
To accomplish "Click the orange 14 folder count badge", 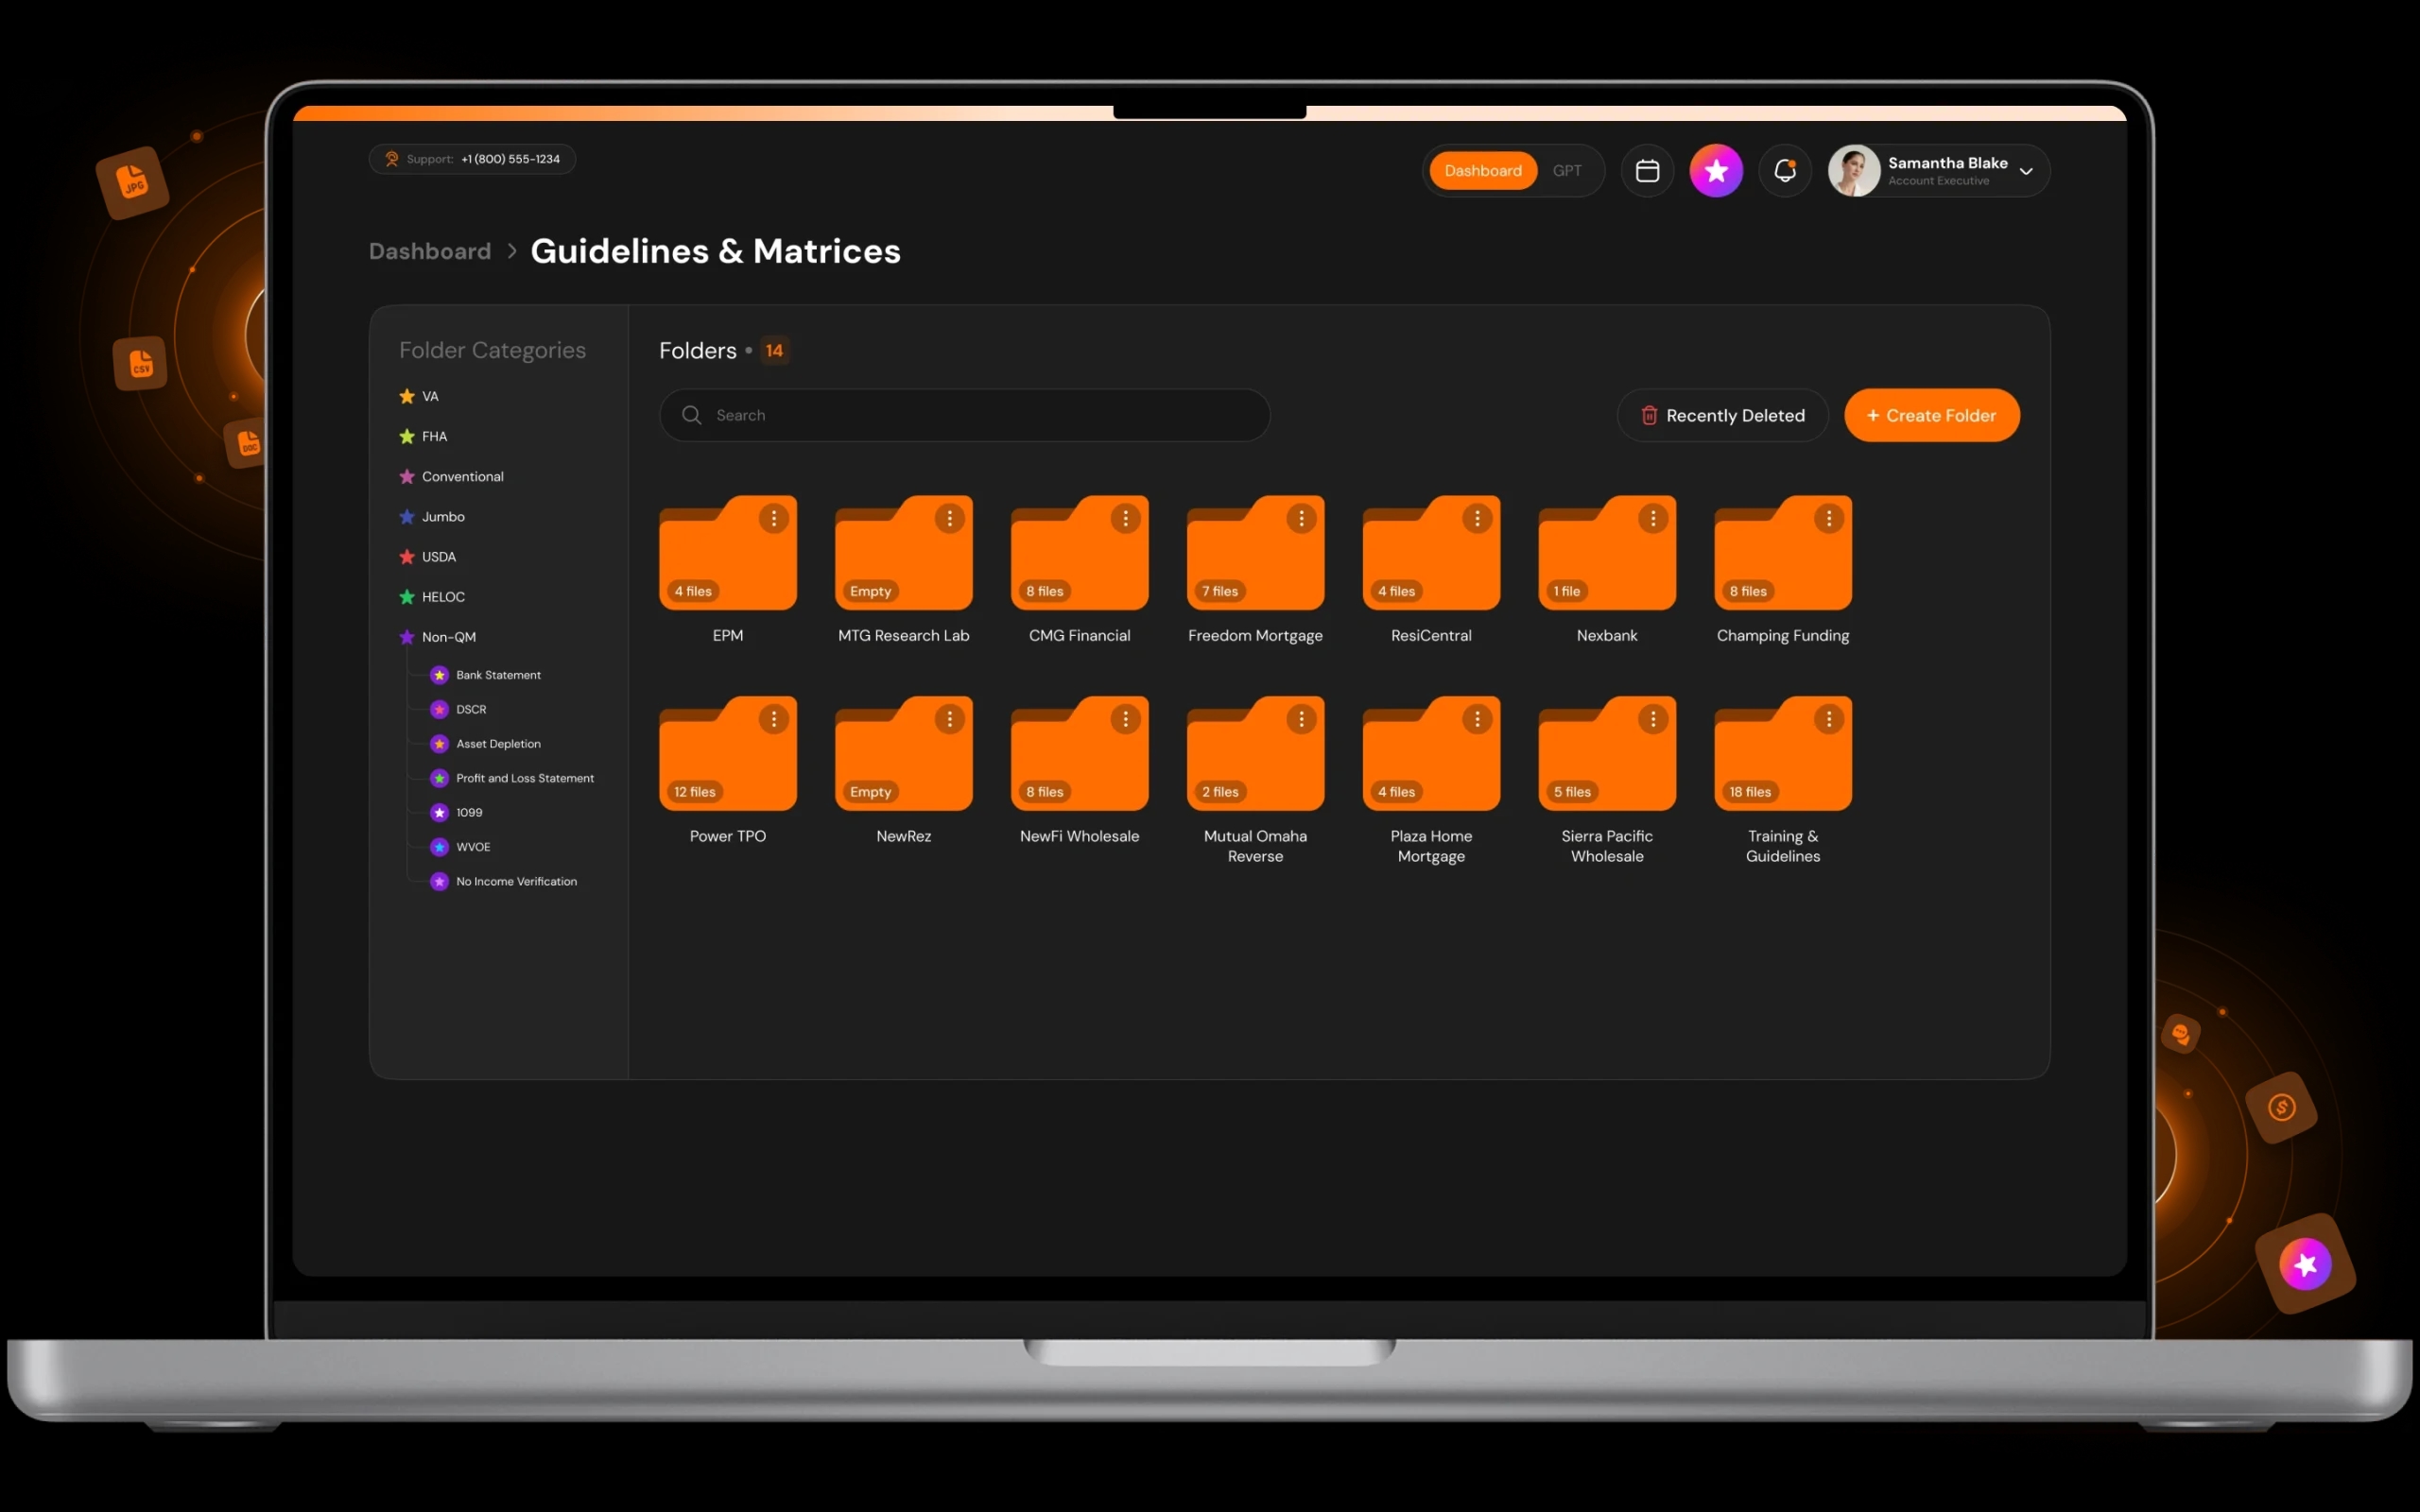I will click(774, 350).
